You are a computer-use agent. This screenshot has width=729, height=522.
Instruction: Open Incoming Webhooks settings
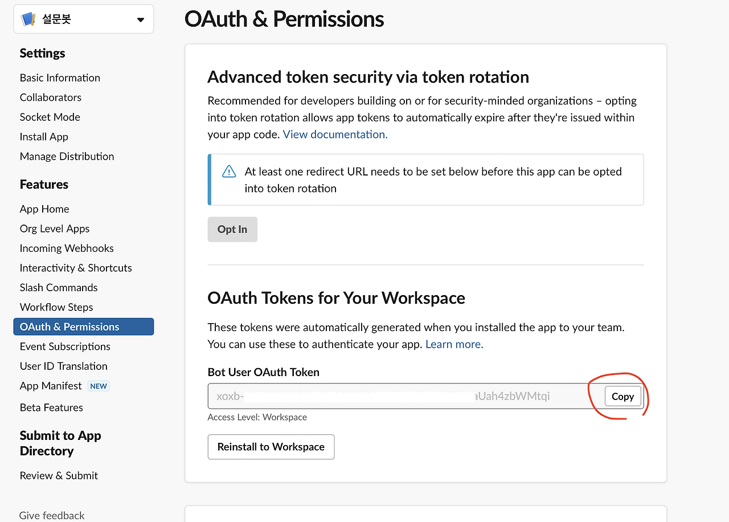pos(67,248)
